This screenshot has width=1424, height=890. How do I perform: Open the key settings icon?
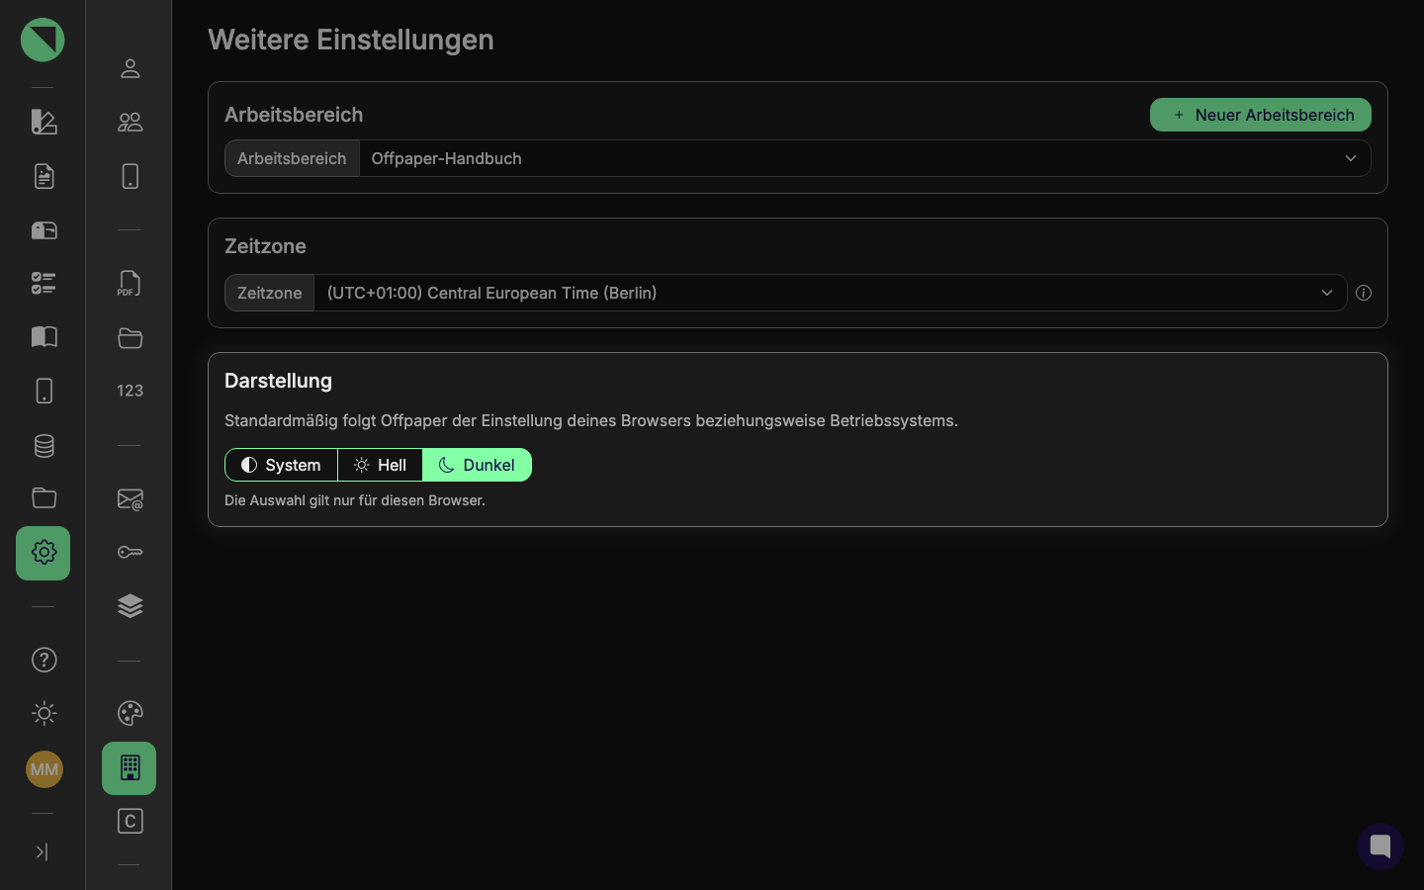coord(130,552)
